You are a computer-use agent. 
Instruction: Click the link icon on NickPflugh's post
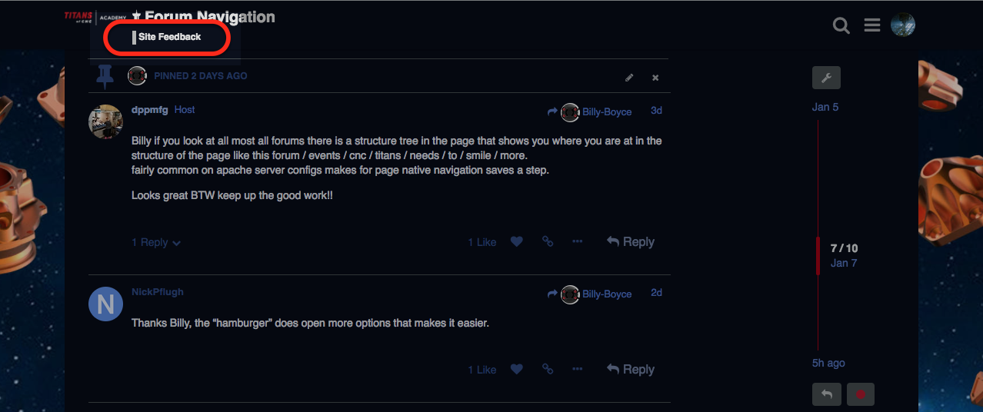(548, 369)
